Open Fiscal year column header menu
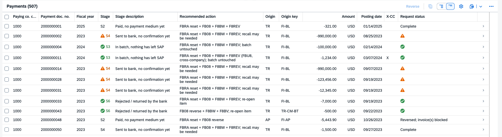 [x=86, y=16]
